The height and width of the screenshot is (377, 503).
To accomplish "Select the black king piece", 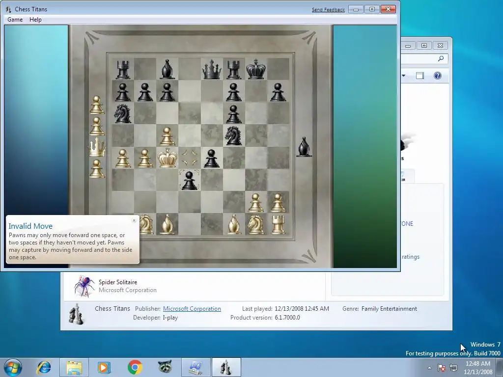I will 255,69.
